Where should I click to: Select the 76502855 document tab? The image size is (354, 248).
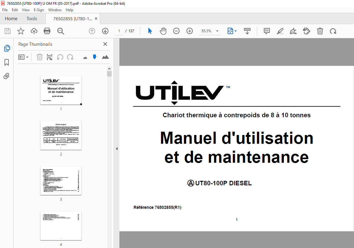pos(72,19)
